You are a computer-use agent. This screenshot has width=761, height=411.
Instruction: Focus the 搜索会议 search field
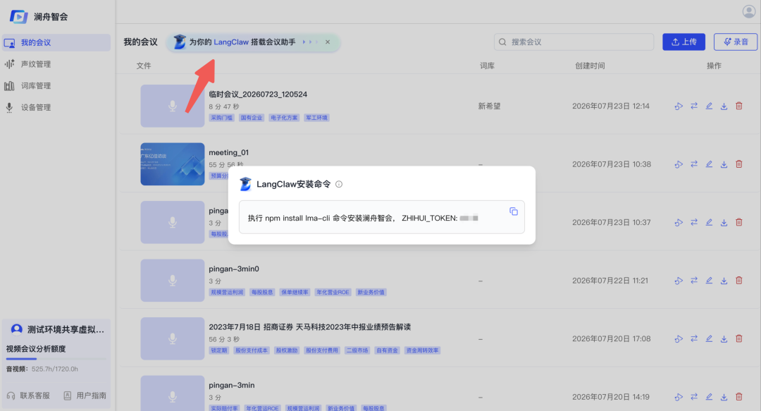pyautogui.click(x=574, y=42)
